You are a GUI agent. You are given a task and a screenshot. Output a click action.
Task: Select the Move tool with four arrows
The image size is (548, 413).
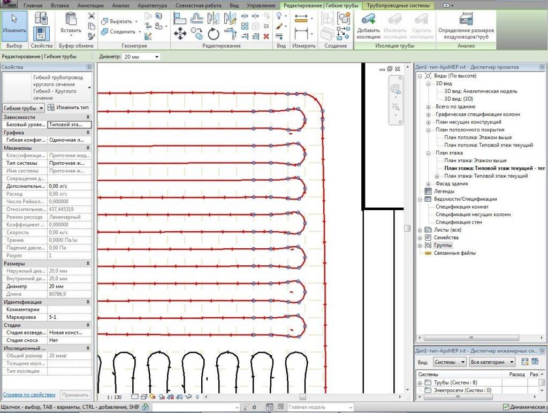click(x=180, y=34)
